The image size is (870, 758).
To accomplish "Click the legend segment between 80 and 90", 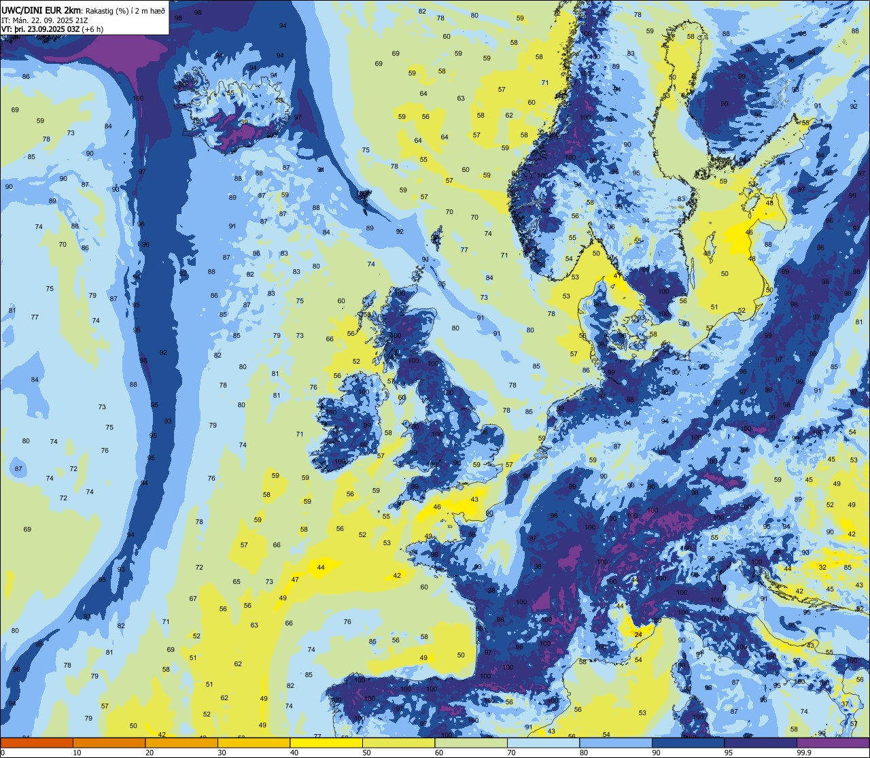I will click(616, 743).
